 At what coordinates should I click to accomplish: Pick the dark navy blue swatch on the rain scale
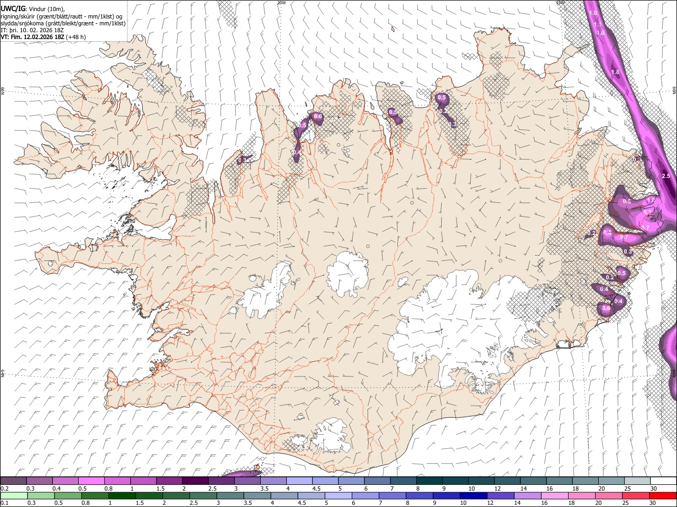point(472,495)
